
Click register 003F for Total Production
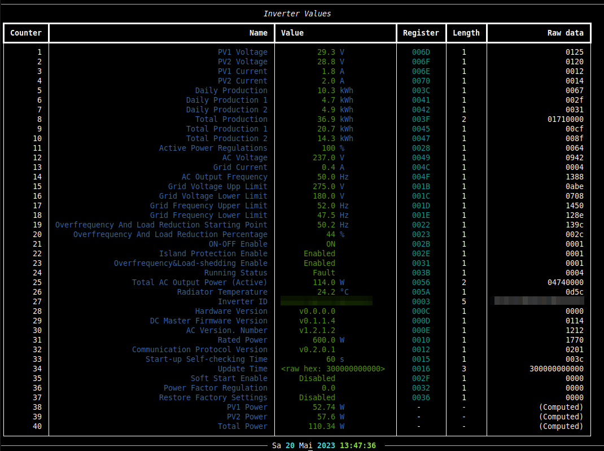pyautogui.click(x=421, y=120)
